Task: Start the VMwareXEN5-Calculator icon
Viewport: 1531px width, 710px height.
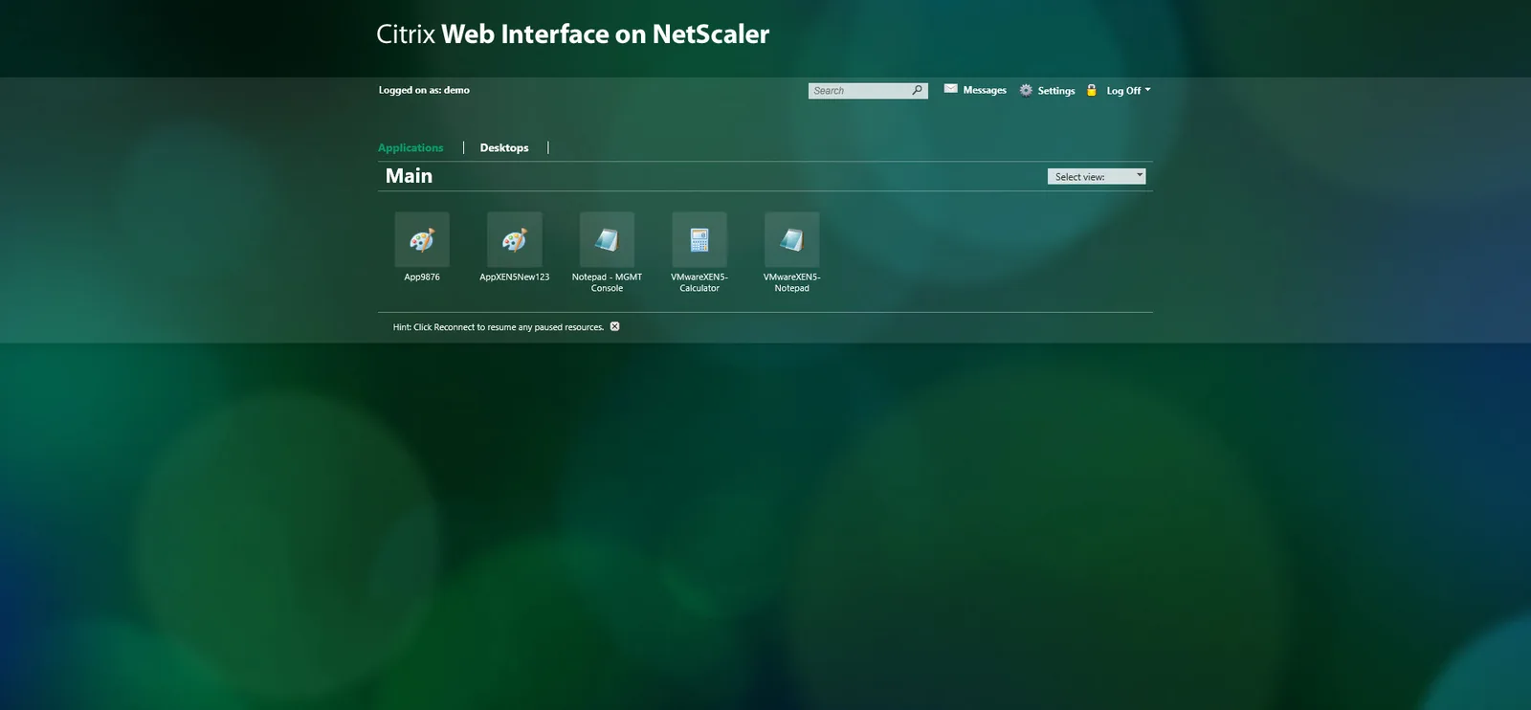Action: click(x=699, y=239)
